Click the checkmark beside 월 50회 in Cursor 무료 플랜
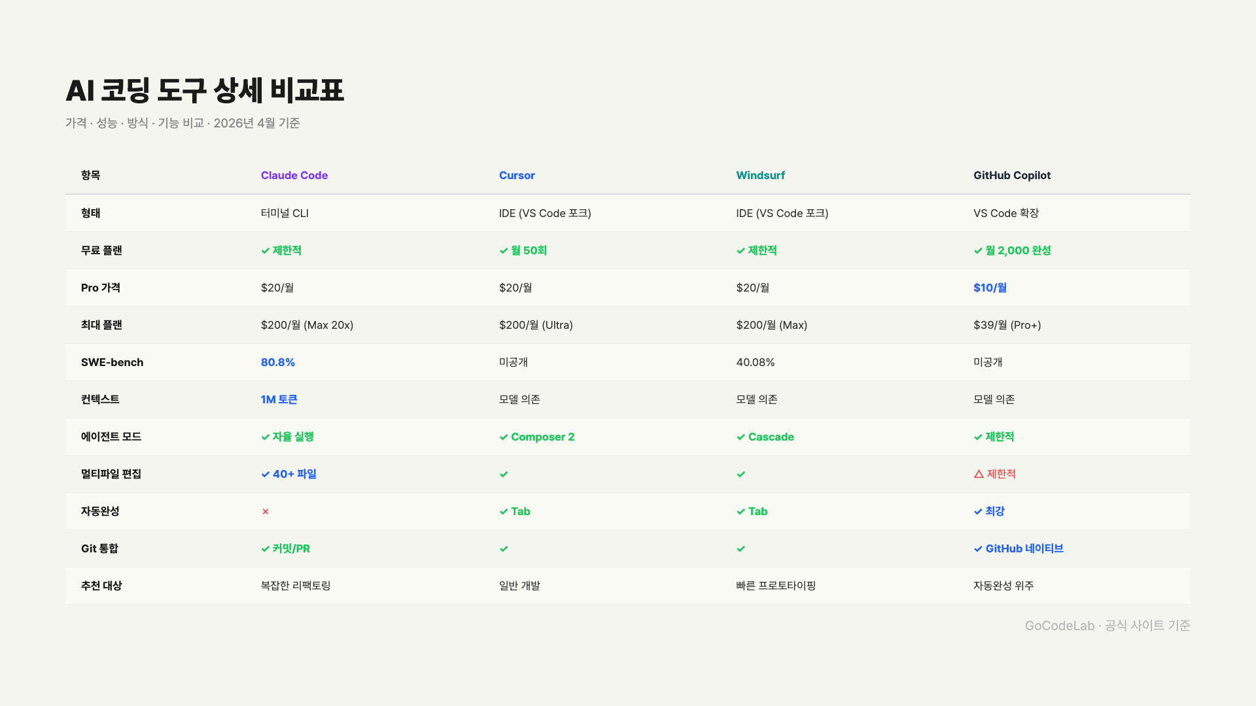This screenshot has height=706, width=1256. click(x=503, y=250)
